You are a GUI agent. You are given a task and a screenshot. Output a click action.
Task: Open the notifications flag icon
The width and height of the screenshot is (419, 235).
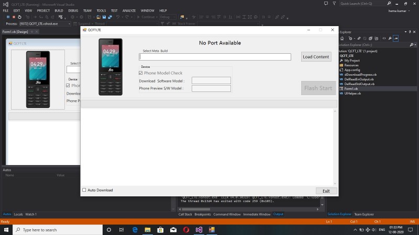334,4
